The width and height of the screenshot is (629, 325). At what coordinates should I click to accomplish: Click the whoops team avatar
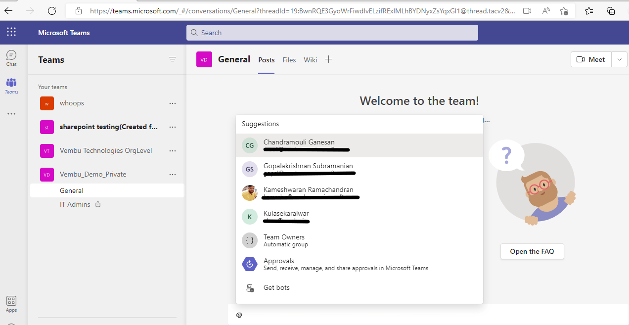pyautogui.click(x=46, y=103)
